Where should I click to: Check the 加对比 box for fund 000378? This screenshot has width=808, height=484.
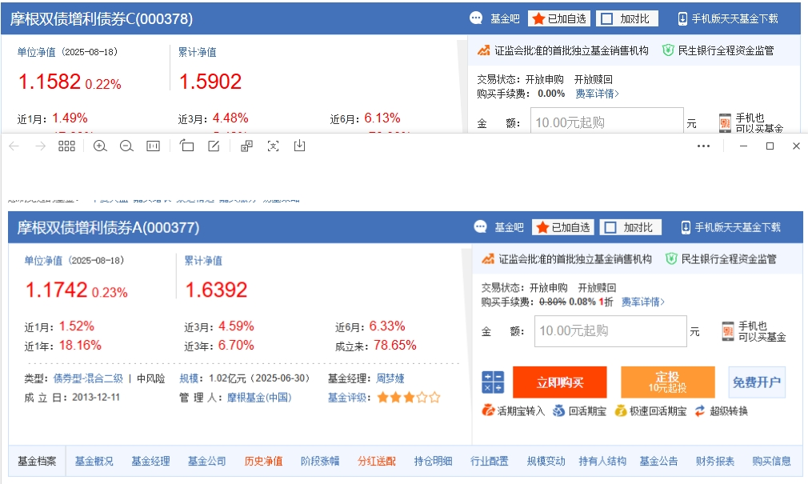[x=607, y=18]
